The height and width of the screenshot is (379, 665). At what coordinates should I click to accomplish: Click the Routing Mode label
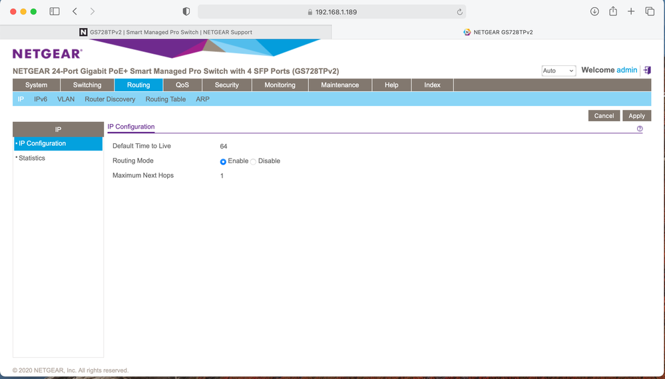(132, 161)
